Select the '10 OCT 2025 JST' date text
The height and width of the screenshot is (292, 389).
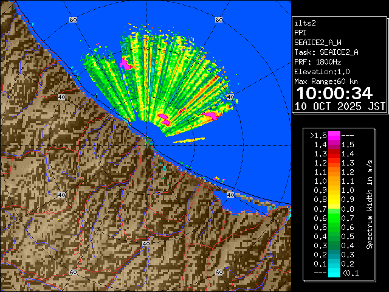pyautogui.click(x=340, y=106)
